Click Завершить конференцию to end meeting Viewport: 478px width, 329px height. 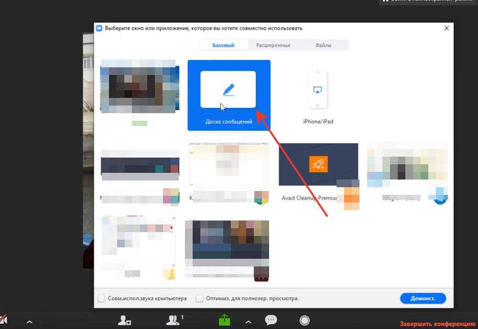437,323
